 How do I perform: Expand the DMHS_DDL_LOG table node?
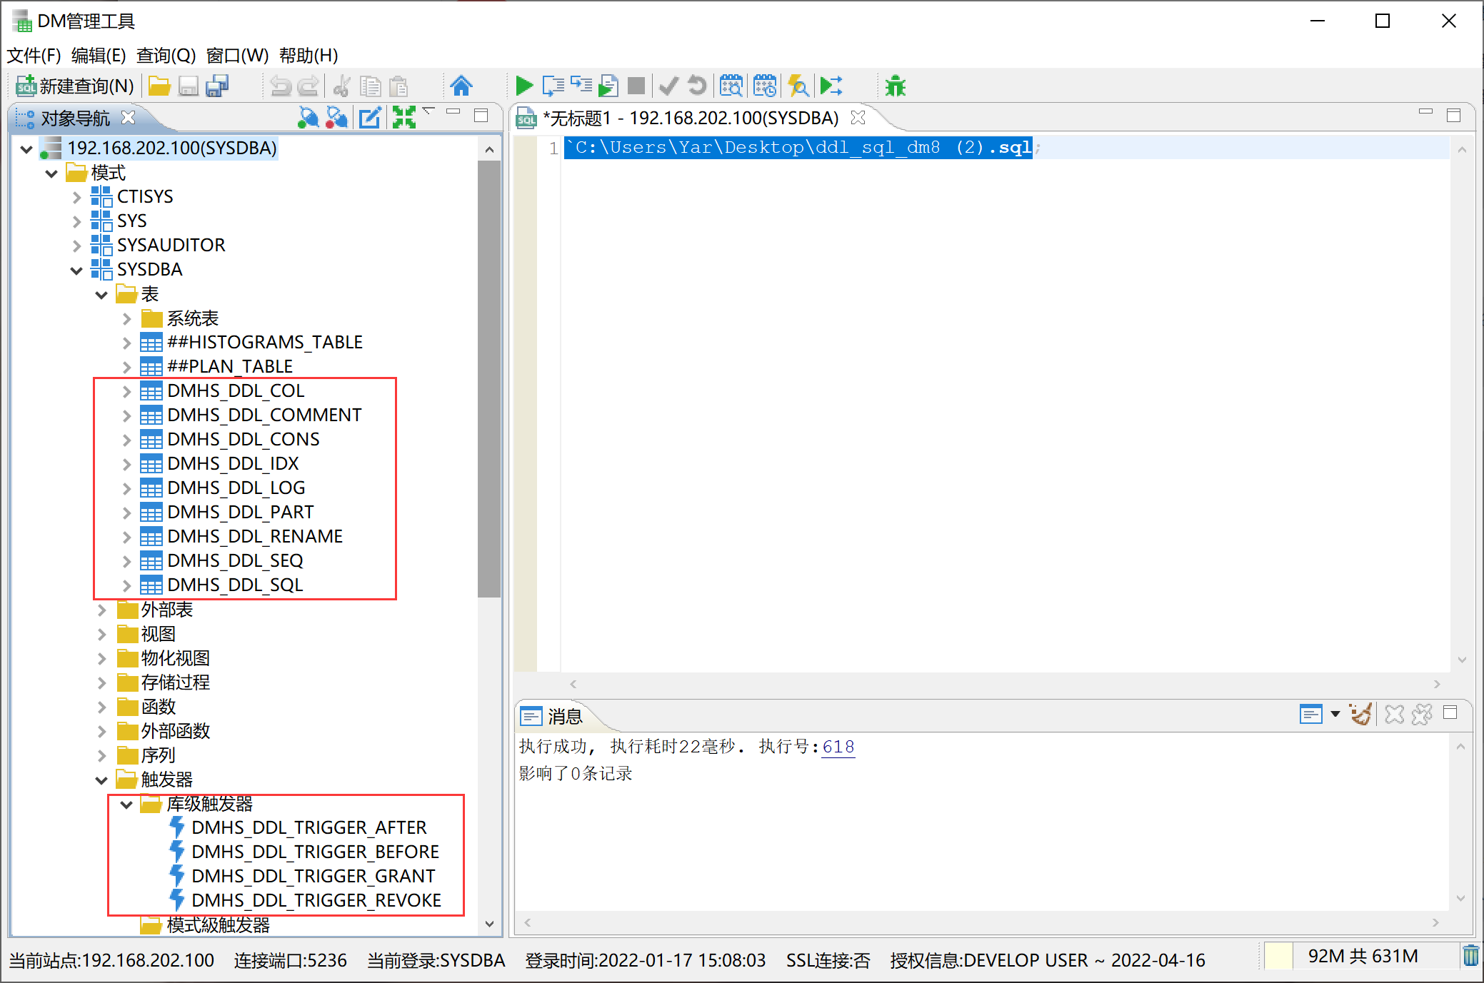point(126,488)
